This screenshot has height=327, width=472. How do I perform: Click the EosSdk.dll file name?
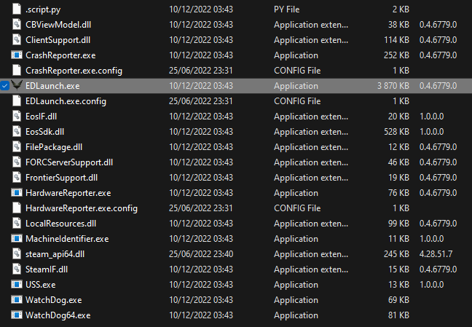(45, 132)
